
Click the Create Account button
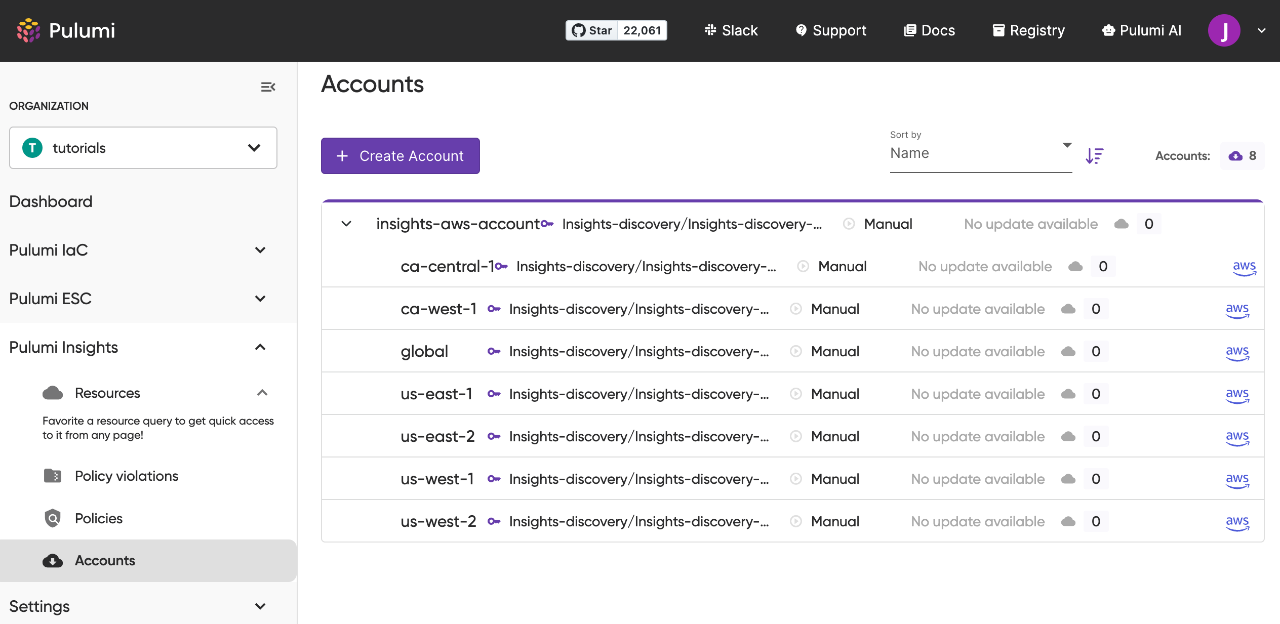pyautogui.click(x=401, y=156)
